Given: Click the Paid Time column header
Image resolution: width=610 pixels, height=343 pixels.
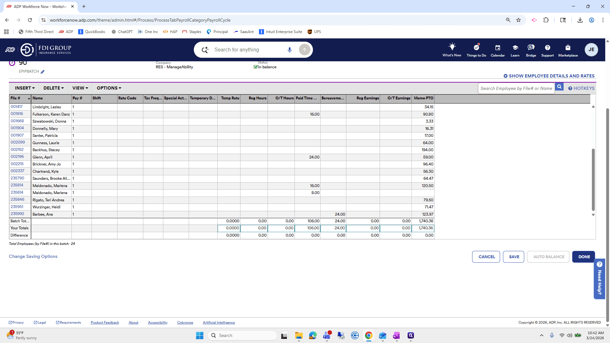Looking at the screenshot, I should point(307,98).
